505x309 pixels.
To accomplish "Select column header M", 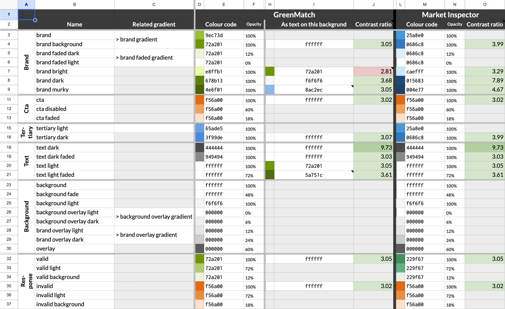I will click(425, 4).
